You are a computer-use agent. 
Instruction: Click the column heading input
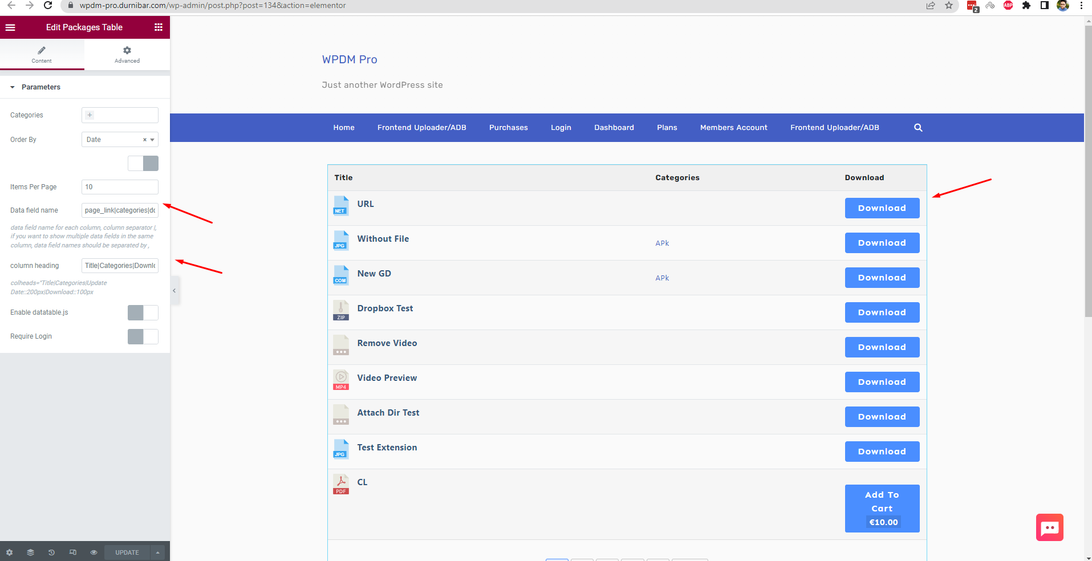[x=120, y=266]
